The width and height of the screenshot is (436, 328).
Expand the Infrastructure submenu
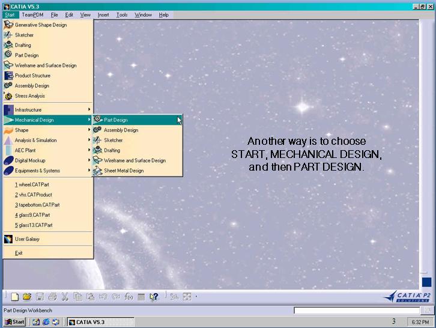28,110
